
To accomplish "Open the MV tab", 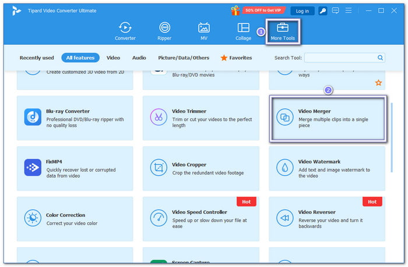I will click(204, 31).
